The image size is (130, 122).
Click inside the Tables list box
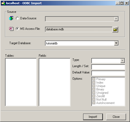pos(21,82)
